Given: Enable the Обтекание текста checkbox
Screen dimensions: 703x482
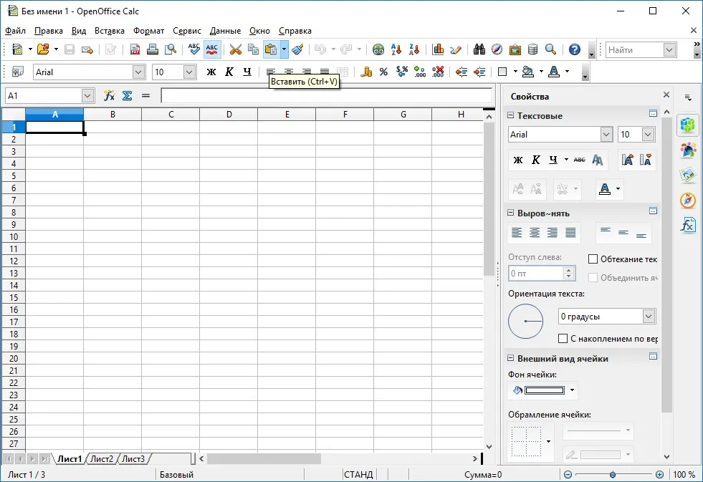Looking at the screenshot, I should click(x=593, y=259).
